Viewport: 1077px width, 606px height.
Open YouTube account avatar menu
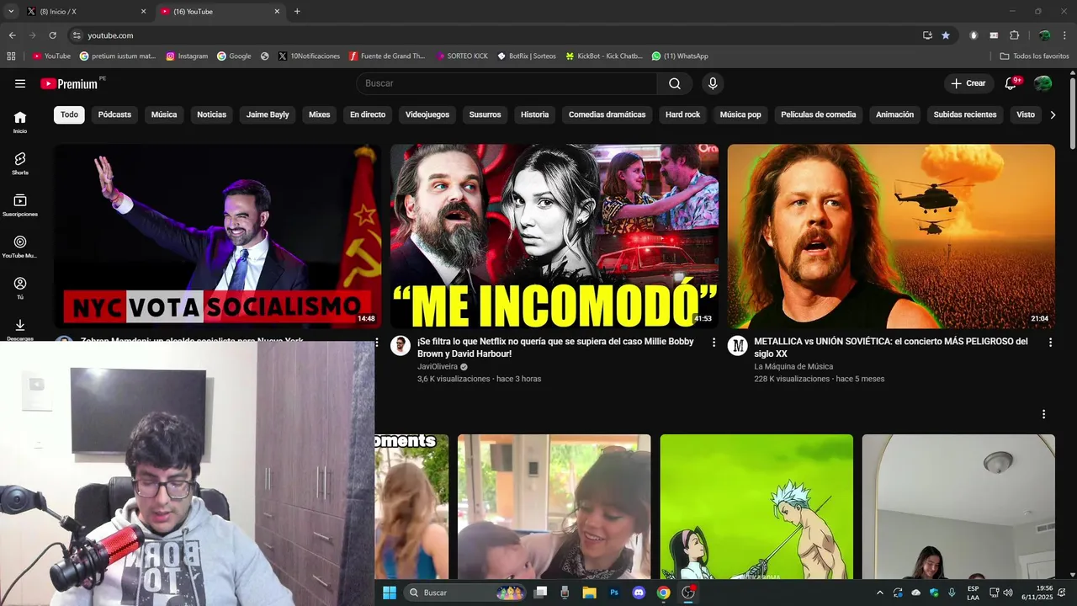tap(1043, 83)
